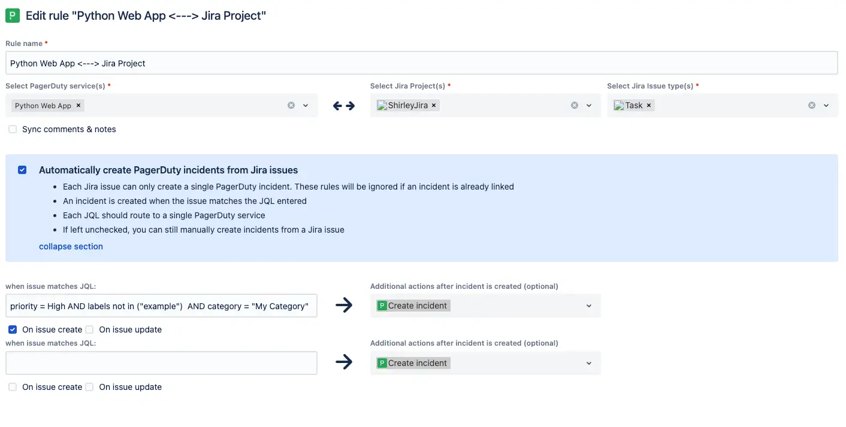Enable first rule's On issue update
This screenshot has height=427, width=846.
pos(89,330)
